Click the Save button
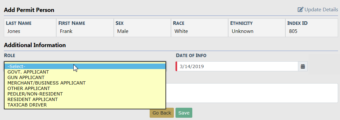 (184, 113)
